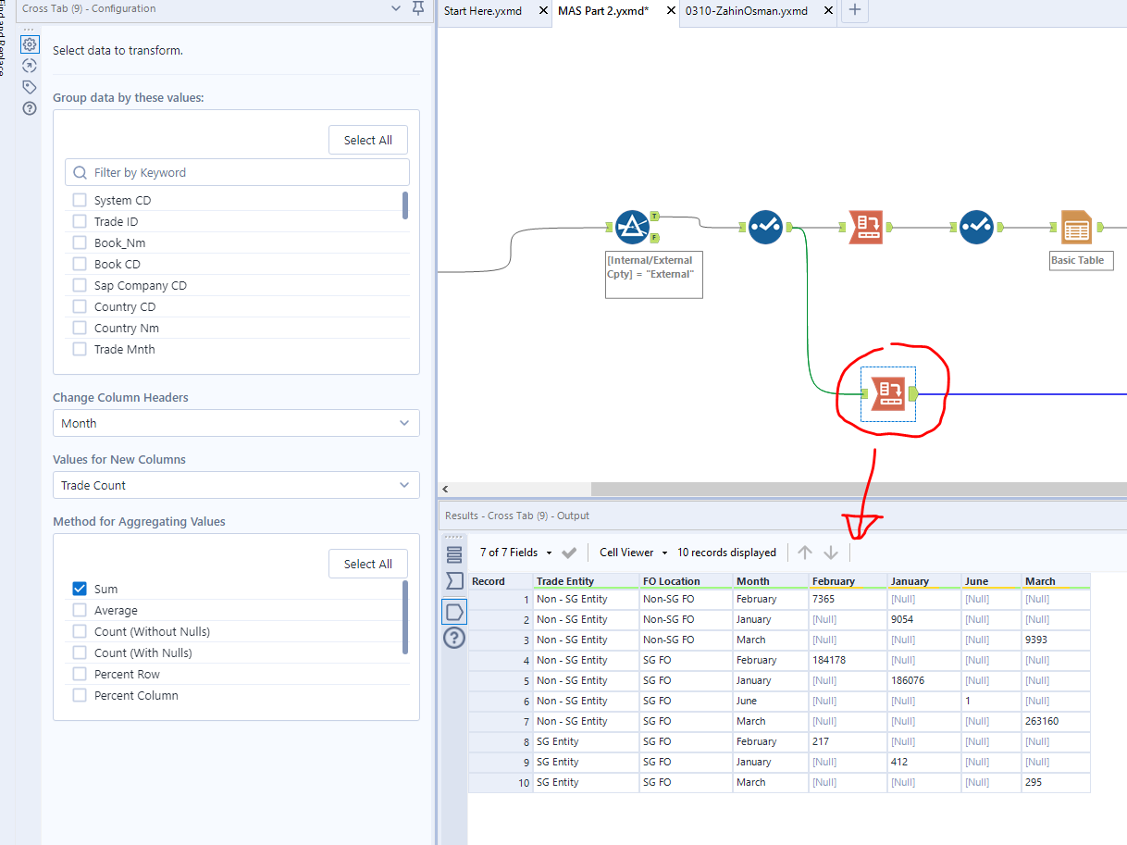Viewport: 1127px width, 845px height.
Task: Select the Filter tool on the canvas
Action: coord(633,225)
